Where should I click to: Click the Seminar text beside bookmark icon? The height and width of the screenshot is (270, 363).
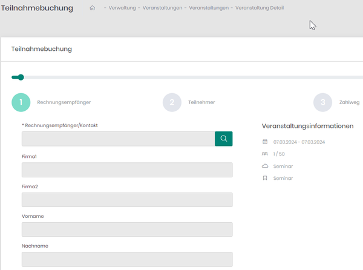coord(283,179)
